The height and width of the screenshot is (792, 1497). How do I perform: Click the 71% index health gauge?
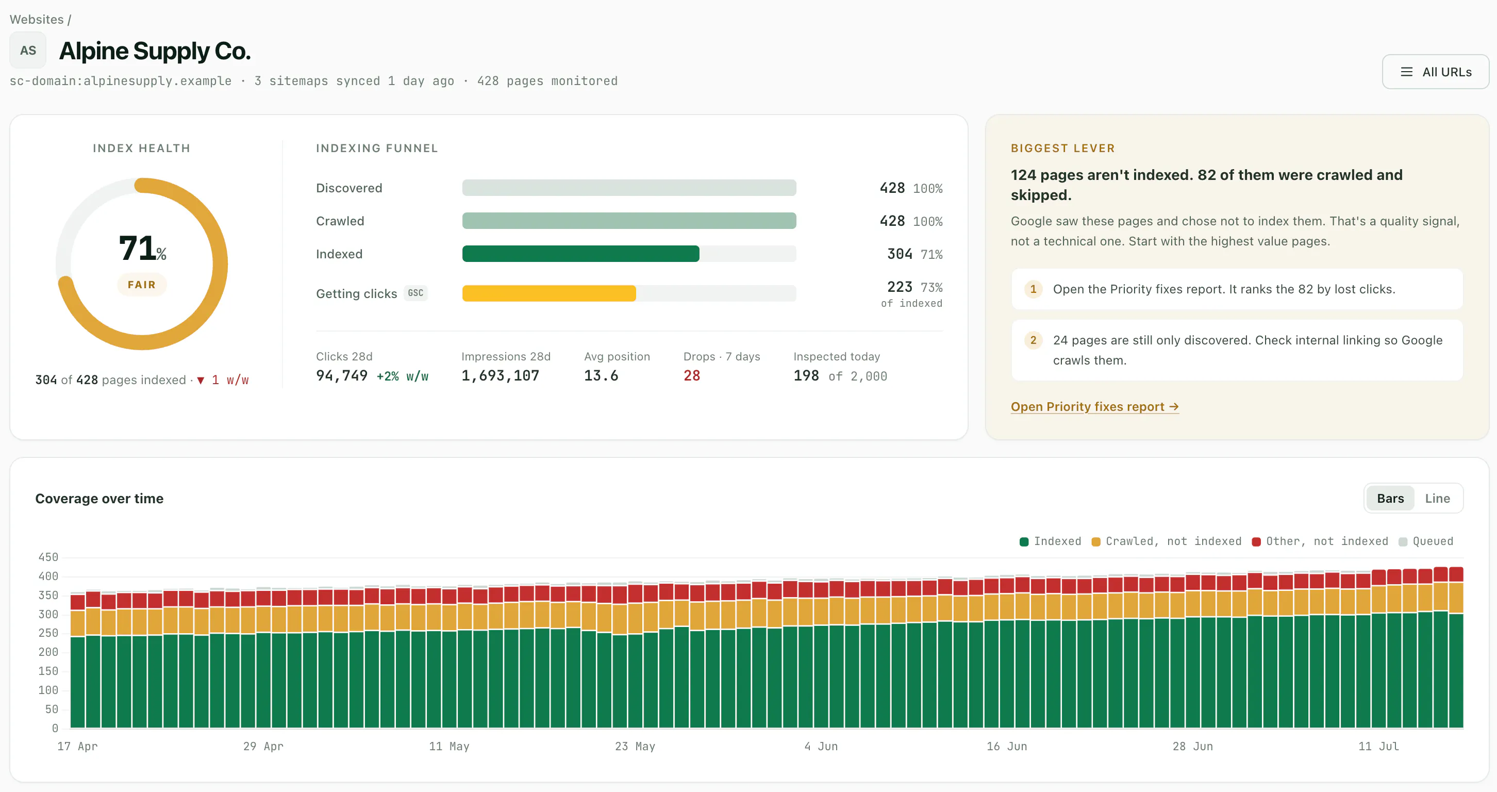click(142, 264)
